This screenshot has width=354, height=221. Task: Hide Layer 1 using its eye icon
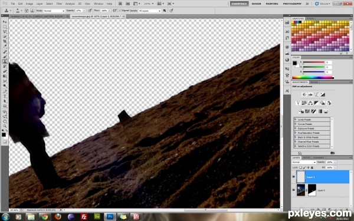pyautogui.click(x=294, y=177)
